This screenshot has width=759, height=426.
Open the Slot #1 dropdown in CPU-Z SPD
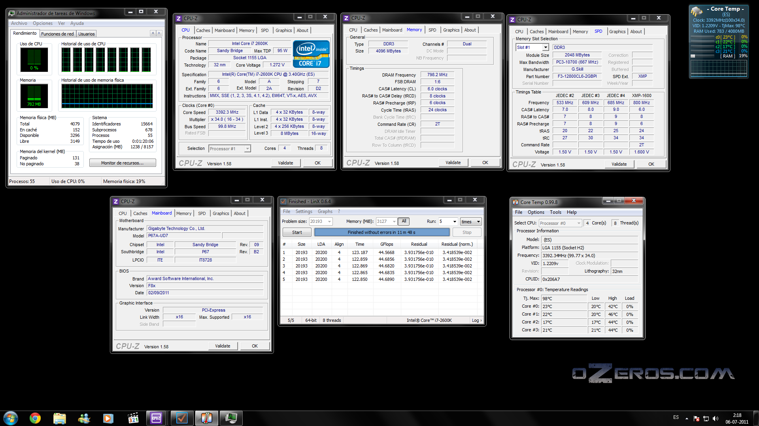(x=546, y=47)
